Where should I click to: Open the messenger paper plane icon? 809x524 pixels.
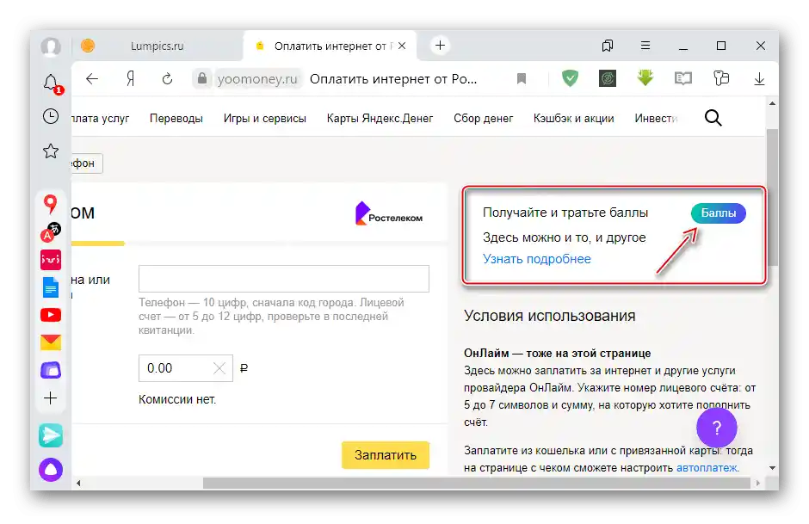coord(51,435)
